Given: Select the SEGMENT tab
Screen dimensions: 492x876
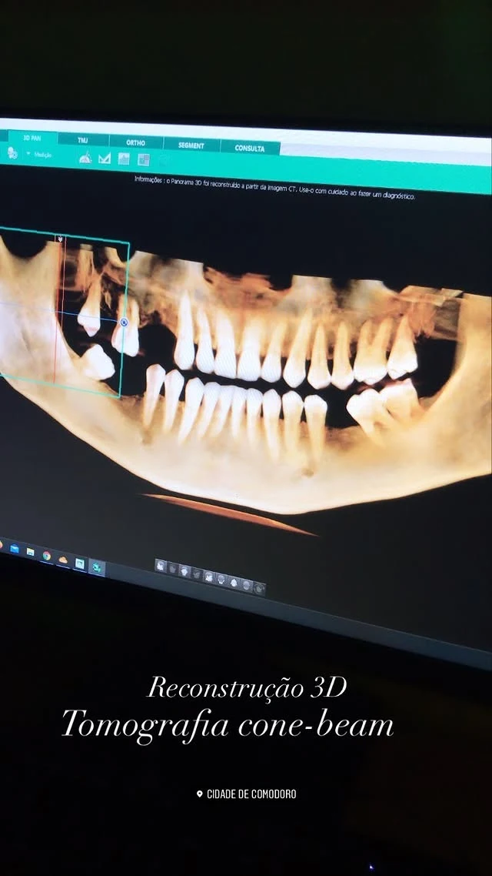Looking at the screenshot, I should coord(191,145).
